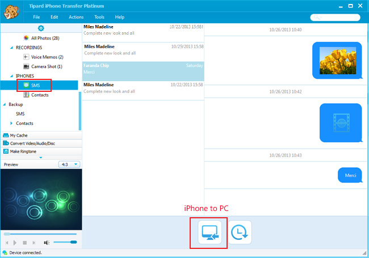Screen dimensions: 369x258
Task: Select Miles Madeline conversation dated 10/29/2013
Action: pyautogui.click(x=143, y=52)
